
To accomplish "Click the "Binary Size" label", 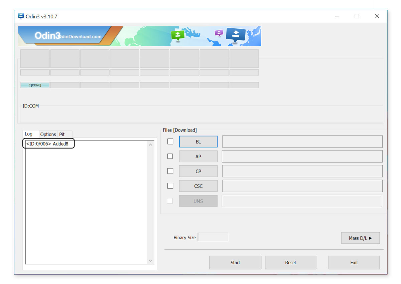I will click(x=184, y=238).
